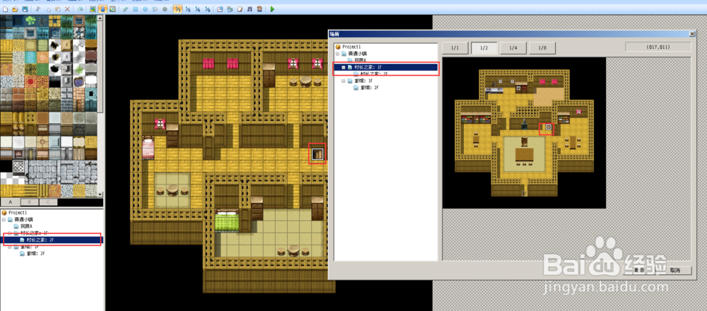Viewport: 707px width, 311px height.
Task: Set dialog preview scale to 1/2
Action: point(484,48)
